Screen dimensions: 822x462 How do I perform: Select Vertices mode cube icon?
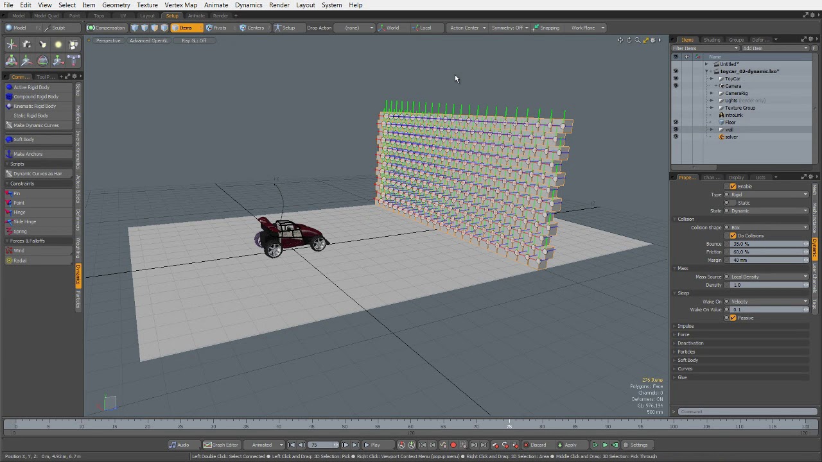[x=135, y=28]
